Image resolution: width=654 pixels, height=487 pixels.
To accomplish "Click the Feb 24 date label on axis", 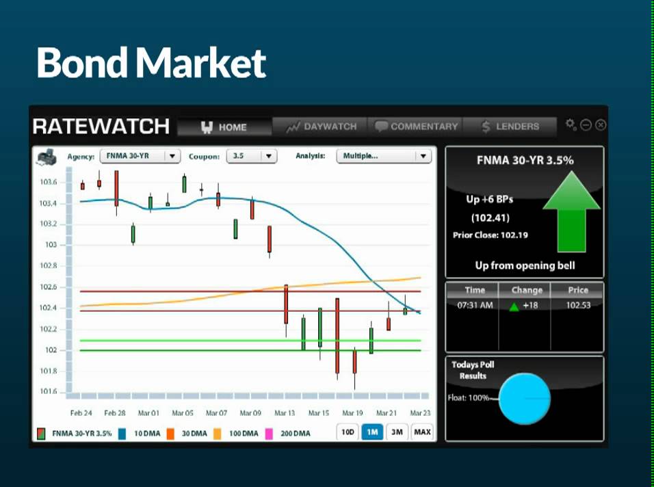I will (81, 413).
